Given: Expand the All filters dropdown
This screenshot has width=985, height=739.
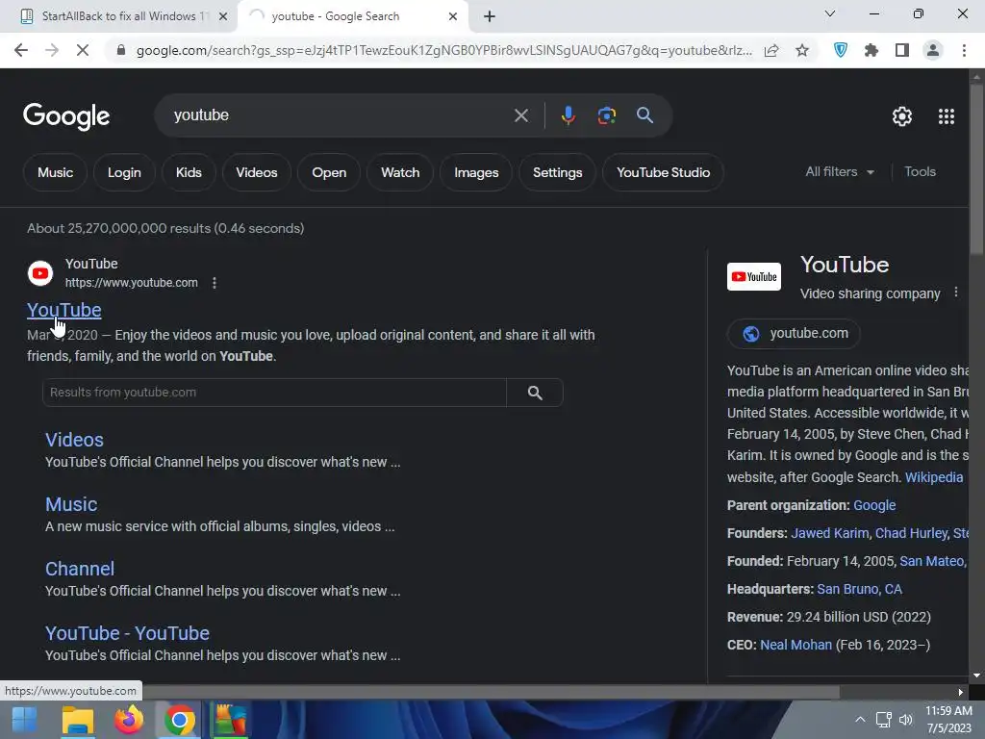Looking at the screenshot, I should point(839,171).
